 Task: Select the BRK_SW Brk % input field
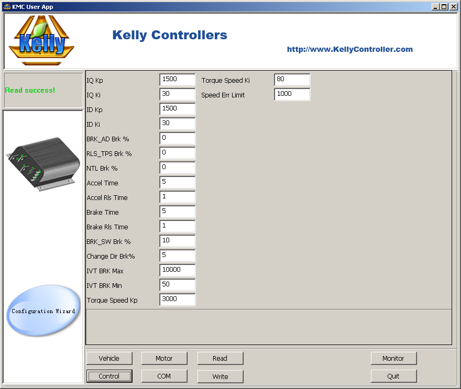177,241
